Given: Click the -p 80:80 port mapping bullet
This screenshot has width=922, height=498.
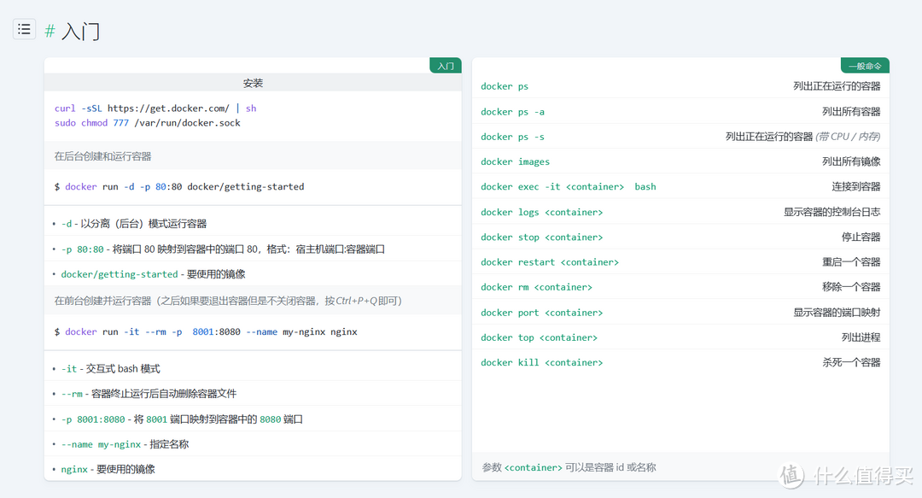Looking at the screenshot, I should [223, 249].
